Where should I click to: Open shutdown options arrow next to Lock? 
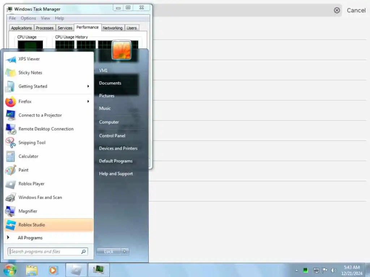tap(125, 251)
